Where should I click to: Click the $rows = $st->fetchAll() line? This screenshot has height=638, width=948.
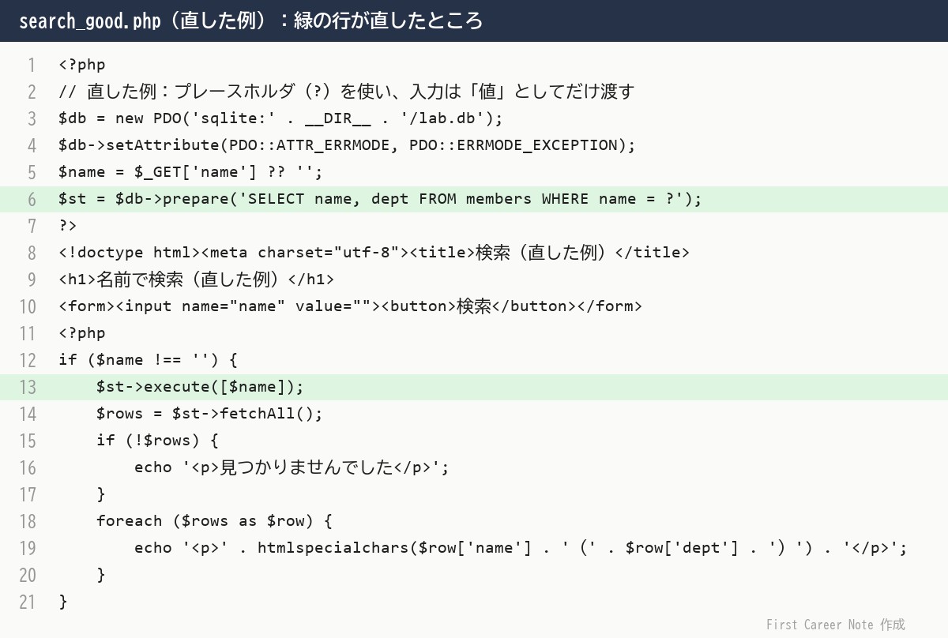pyautogui.click(x=209, y=414)
